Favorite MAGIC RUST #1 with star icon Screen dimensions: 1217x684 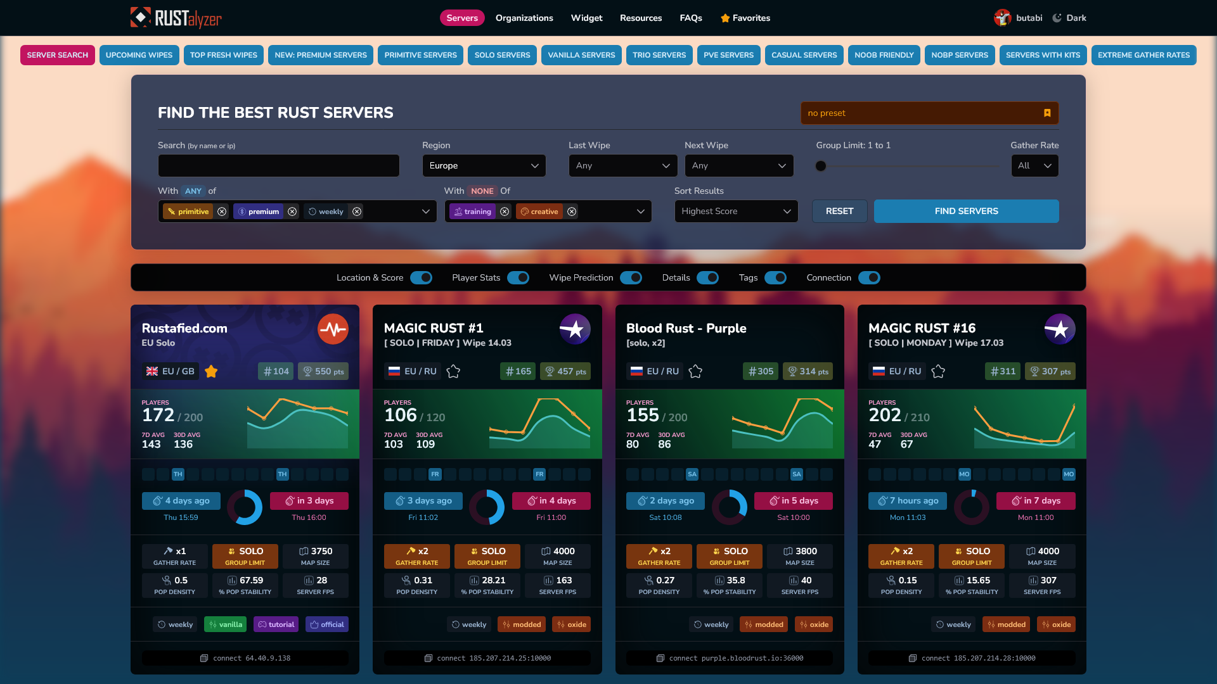pos(453,372)
